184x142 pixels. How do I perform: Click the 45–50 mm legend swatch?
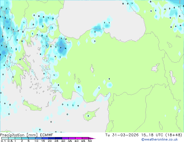[x=85, y=138]
